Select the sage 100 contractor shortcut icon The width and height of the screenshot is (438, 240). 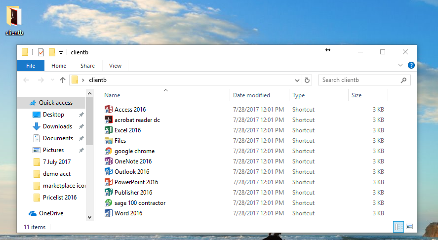[108, 202]
